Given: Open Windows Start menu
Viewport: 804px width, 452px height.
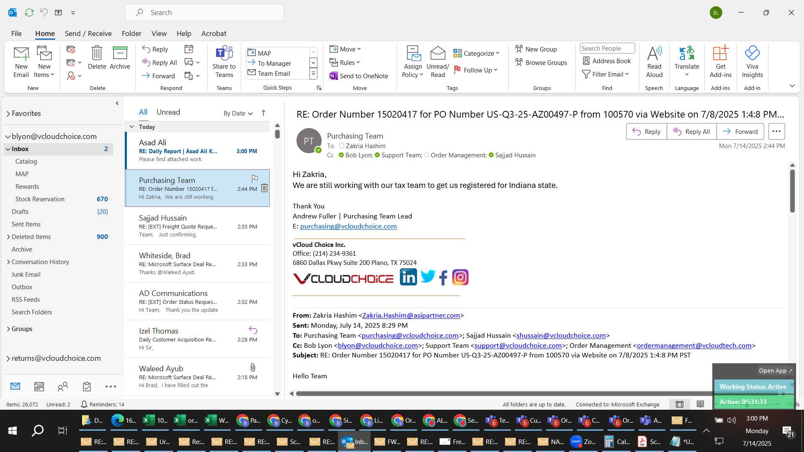Looking at the screenshot, I should point(13,431).
